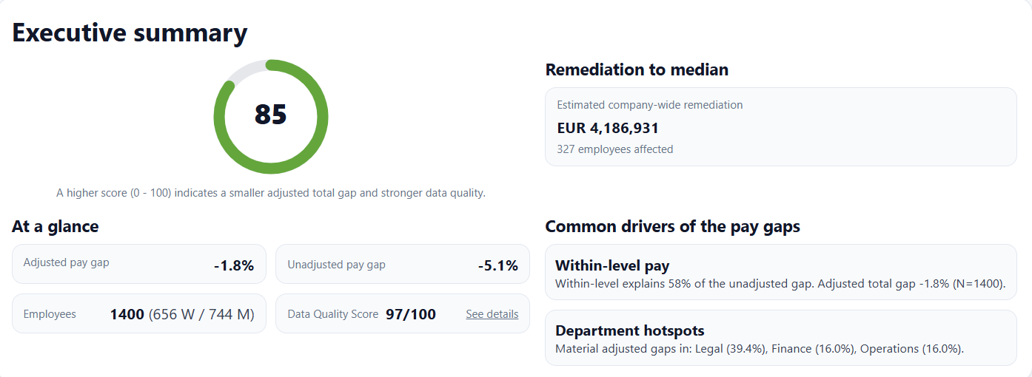Click the -1.8% adjusted gap value

233,265
